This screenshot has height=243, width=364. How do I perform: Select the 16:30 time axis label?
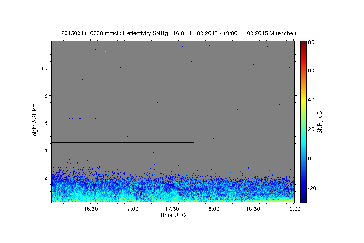[90, 209]
